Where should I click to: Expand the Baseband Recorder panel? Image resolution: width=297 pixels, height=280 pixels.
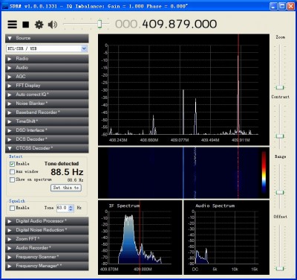[x=47, y=112]
